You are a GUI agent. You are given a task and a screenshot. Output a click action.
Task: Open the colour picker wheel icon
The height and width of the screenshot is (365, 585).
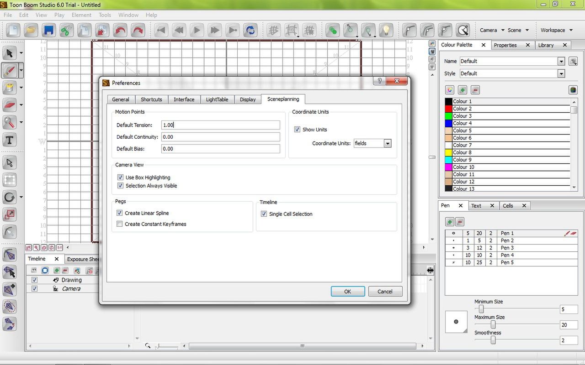pyautogui.click(x=450, y=90)
